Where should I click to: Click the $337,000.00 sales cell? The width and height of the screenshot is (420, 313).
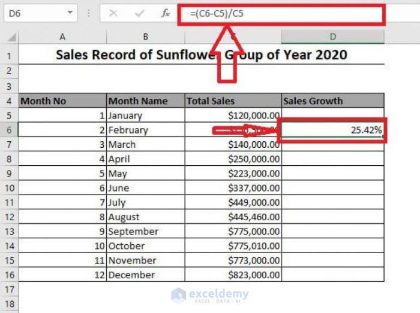point(233,188)
